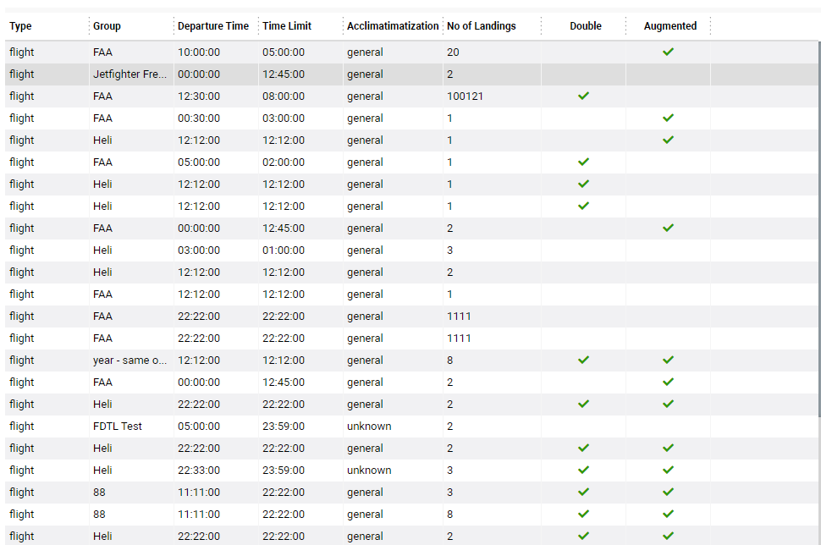Click the Double checkmark in the 22:33:00 departure row
This screenshot has width=821, height=545.
pos(583,470)
